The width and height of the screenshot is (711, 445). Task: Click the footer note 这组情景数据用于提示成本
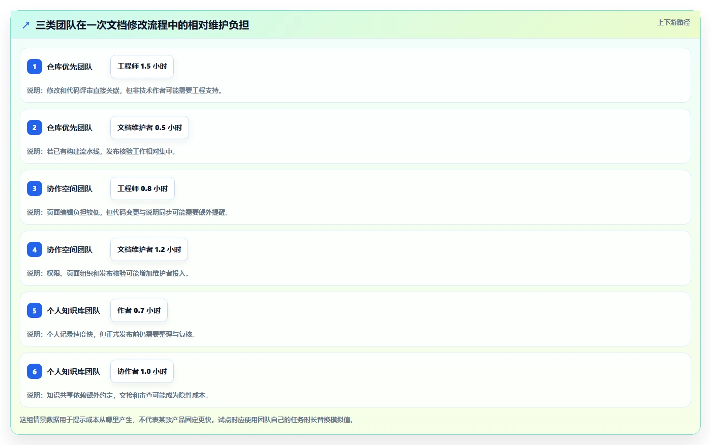point(188,420)
